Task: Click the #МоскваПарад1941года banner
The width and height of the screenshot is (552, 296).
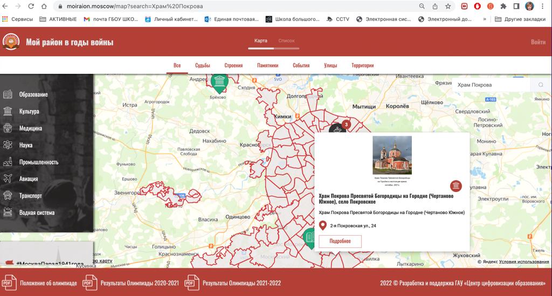Action: 46,254
